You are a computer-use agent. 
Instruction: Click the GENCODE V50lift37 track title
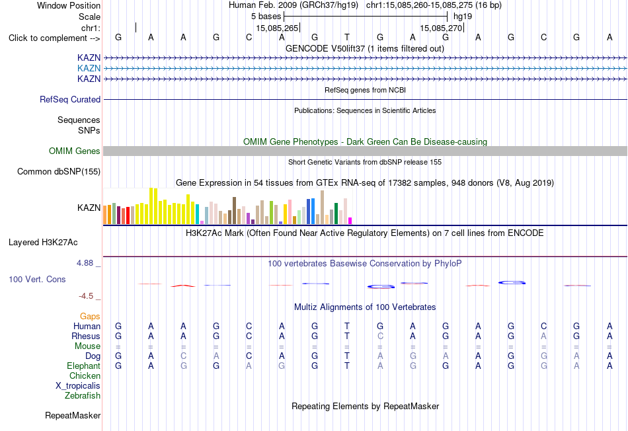pyautogui.click(x=365, y=48)
